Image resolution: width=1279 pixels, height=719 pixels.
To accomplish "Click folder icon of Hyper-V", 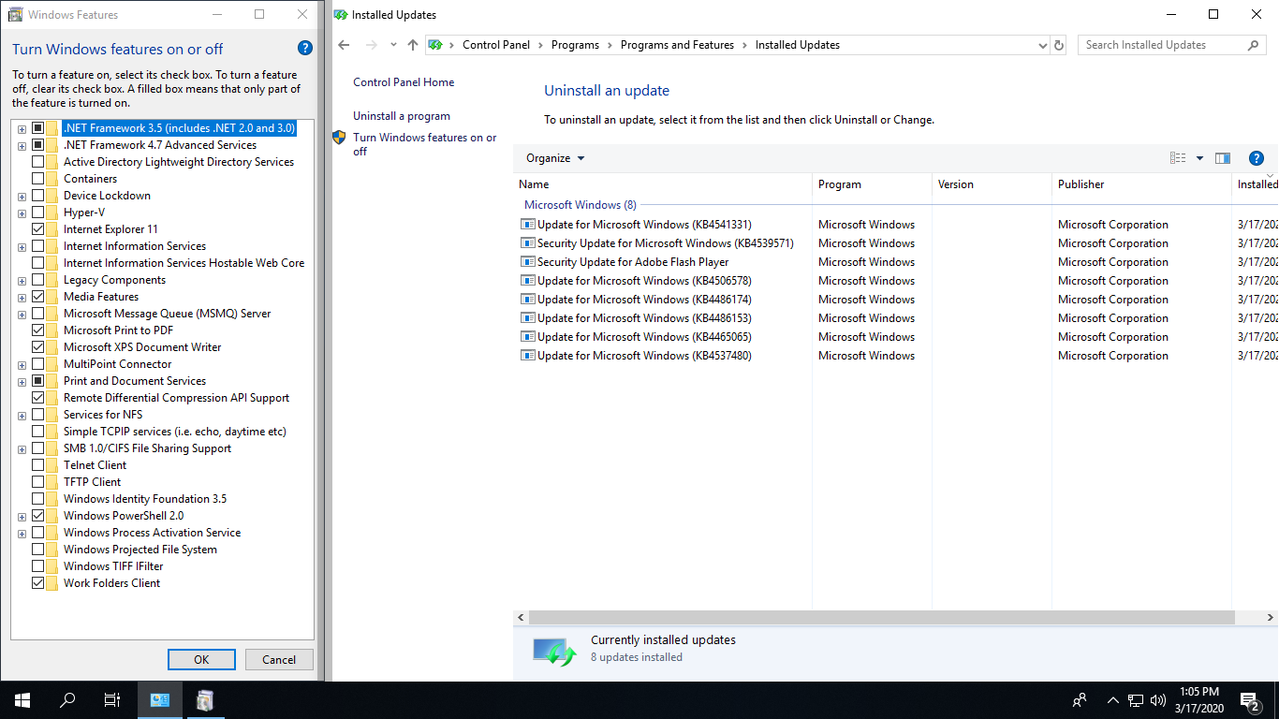I will (x=52, y=213).
